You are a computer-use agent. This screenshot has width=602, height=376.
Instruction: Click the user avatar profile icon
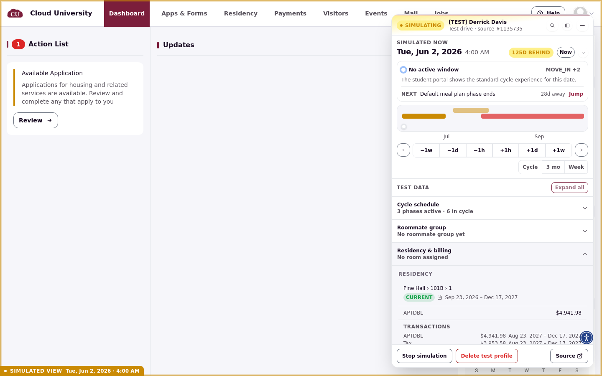(x=580, y=13)
